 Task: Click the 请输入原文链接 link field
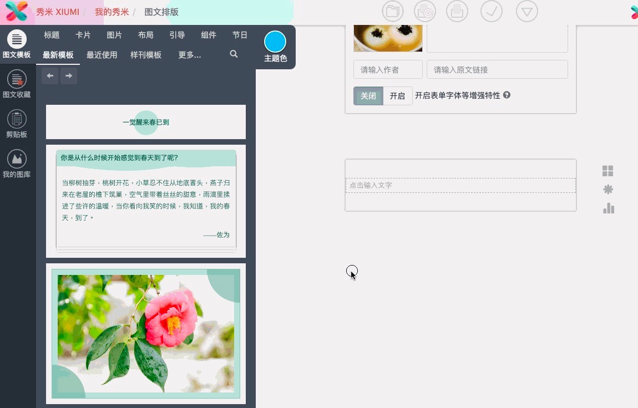[x=497, y=69]
